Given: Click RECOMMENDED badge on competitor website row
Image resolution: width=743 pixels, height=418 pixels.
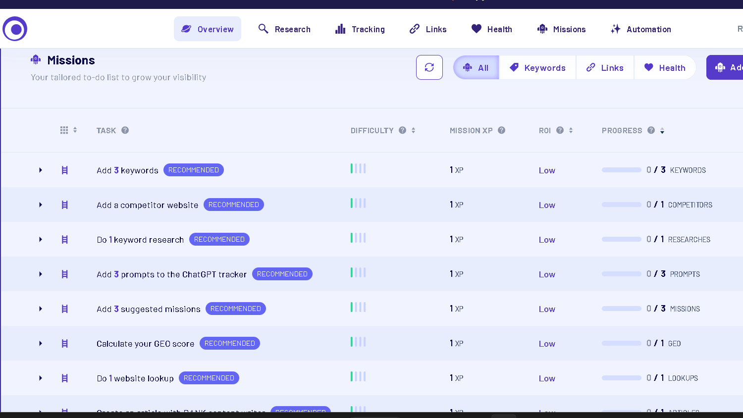Looking at the screenshot, I should coord(234,205).
